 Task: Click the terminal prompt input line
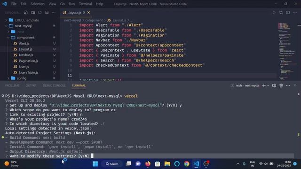pos(150,156)
